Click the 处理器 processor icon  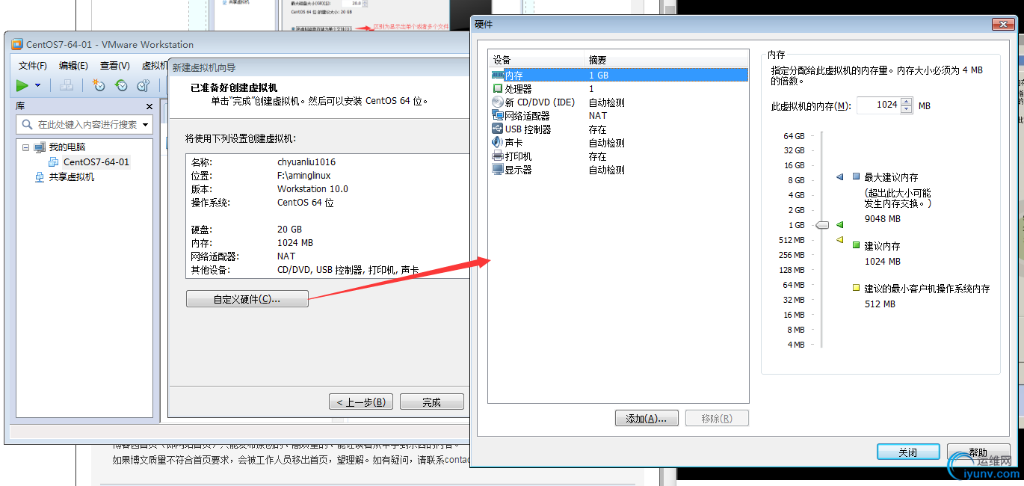click(x=498, y=89)
